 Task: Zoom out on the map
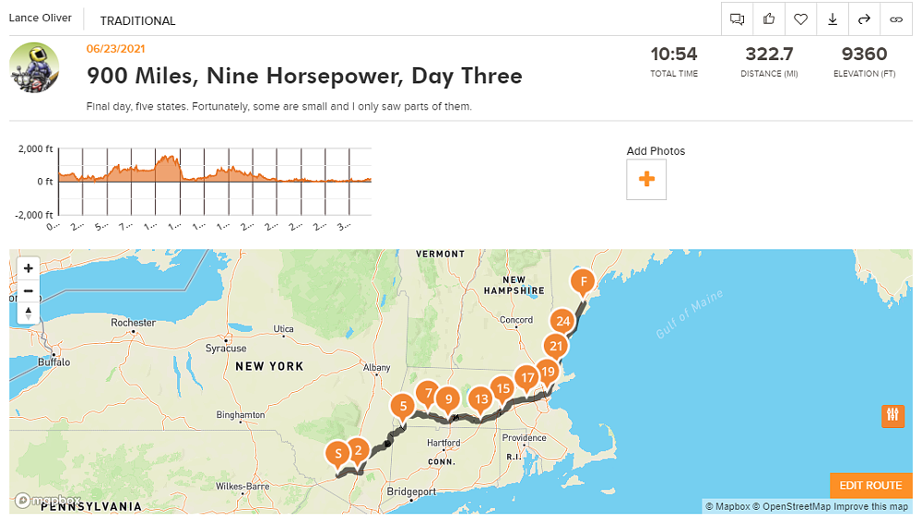[29, 291]
